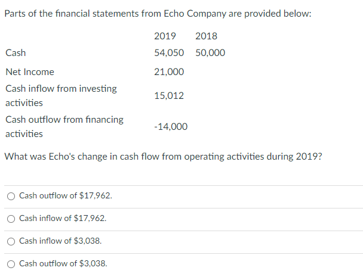The height and width of the screenshot is (280, 363).
Task: Click the answer text 'Cash inflow of $3,038.'
Action: point(60,241)
